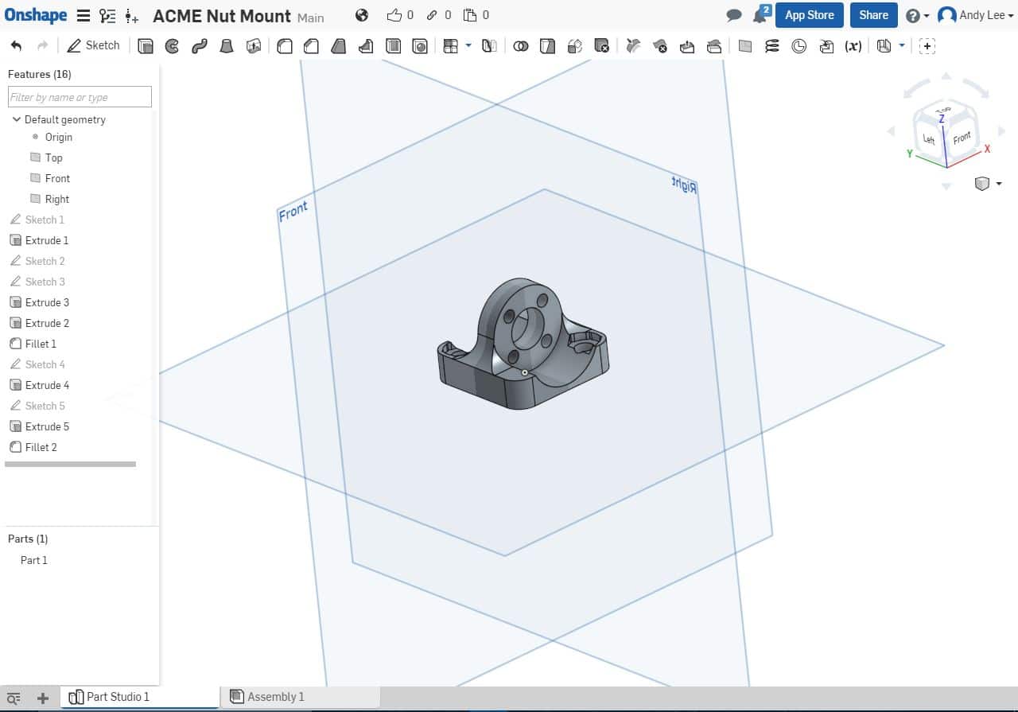This screenshot has width=1018, height=712.
Task: Select the Move face tool
Action: point(687,46)
